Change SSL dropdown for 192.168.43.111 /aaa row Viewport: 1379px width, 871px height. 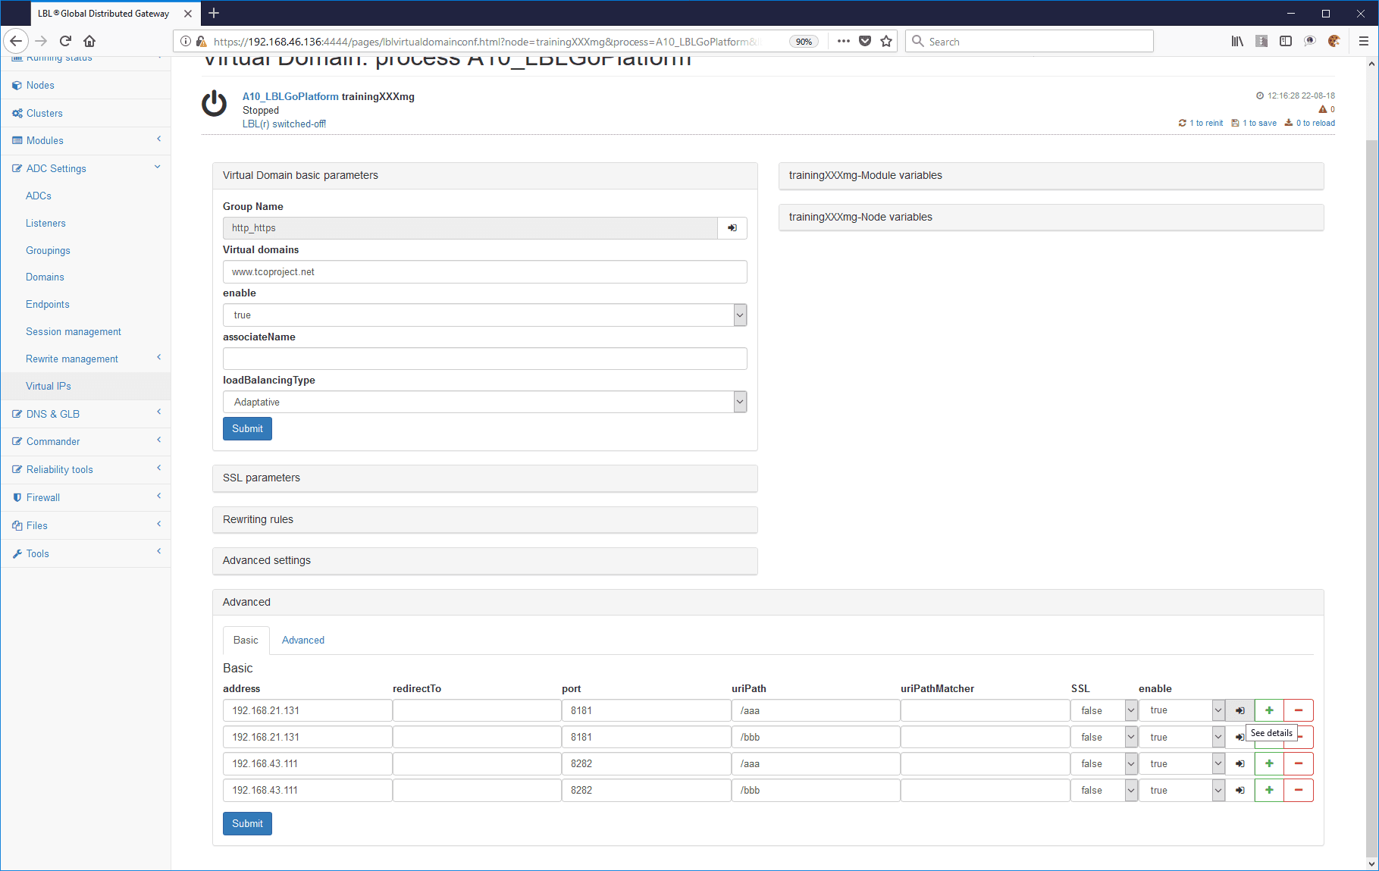(1104, 763)
